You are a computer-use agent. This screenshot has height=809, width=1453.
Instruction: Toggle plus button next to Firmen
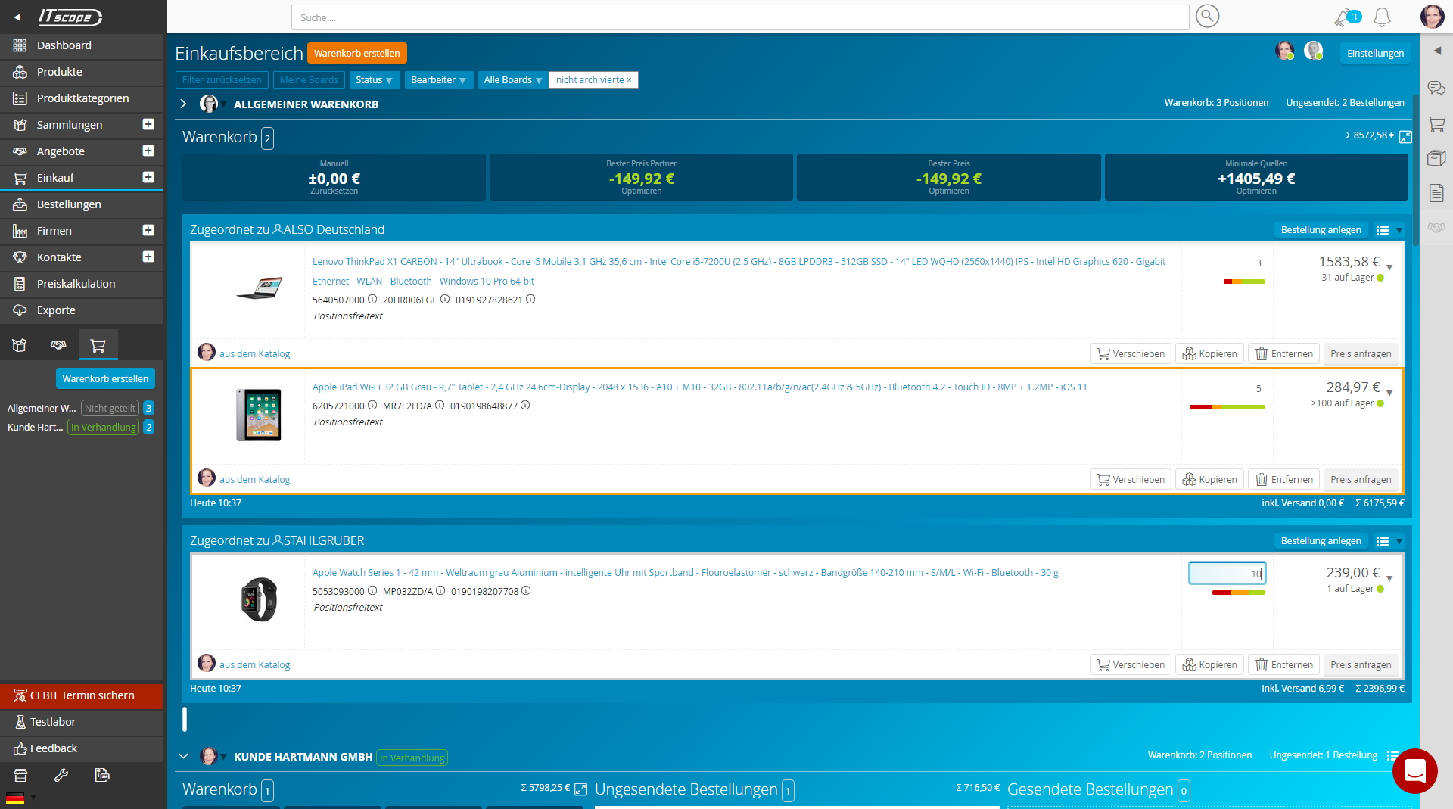coord(148,230)
